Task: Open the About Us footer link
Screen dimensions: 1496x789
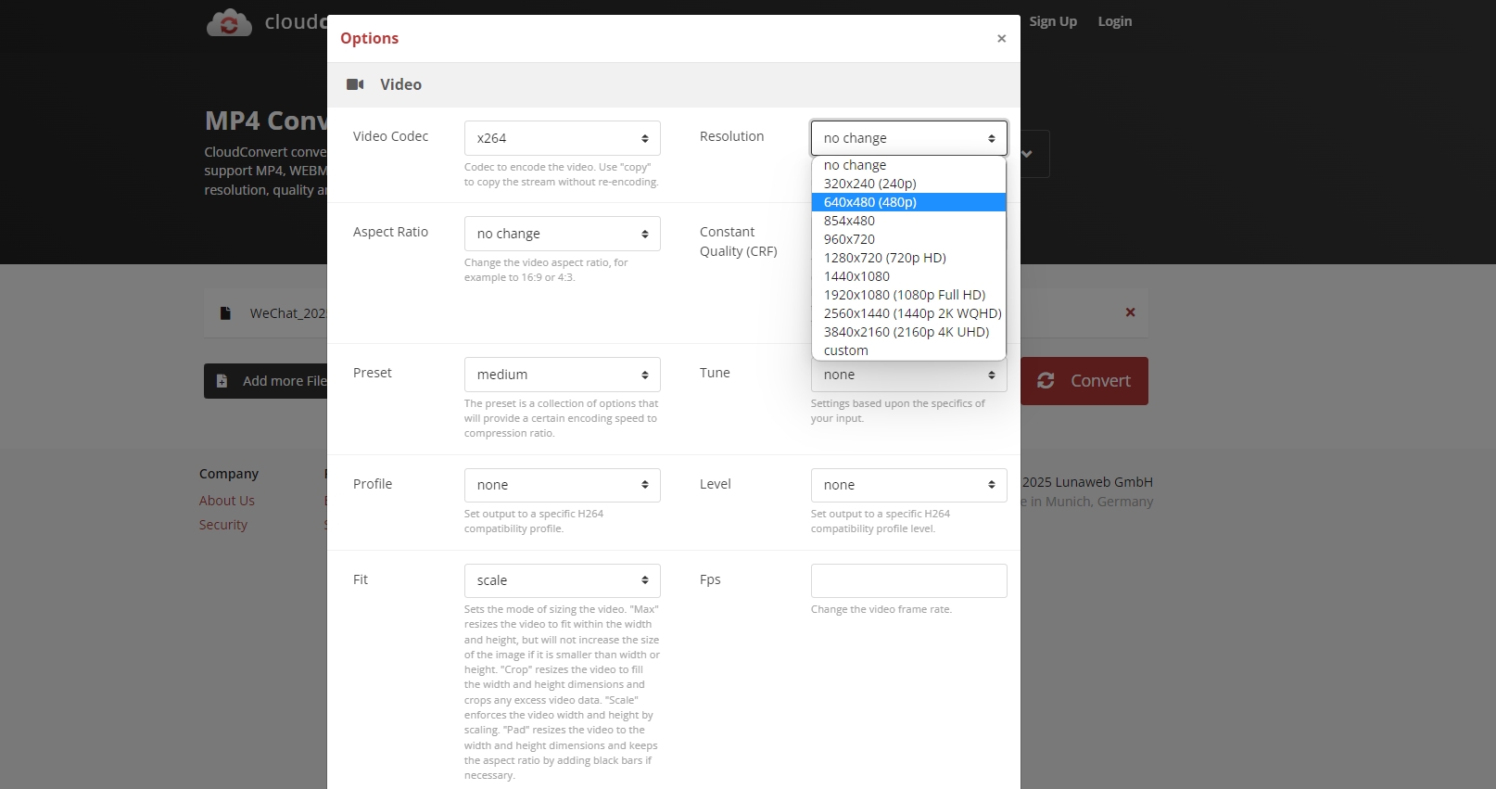Action: point(227,501)
